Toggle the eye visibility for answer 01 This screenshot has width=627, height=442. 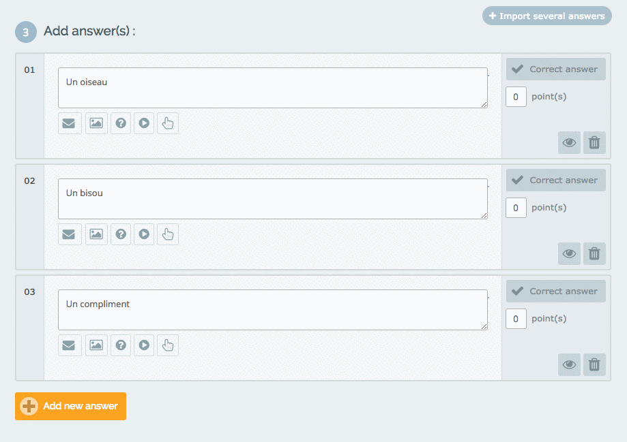click(x=569, y=142)
